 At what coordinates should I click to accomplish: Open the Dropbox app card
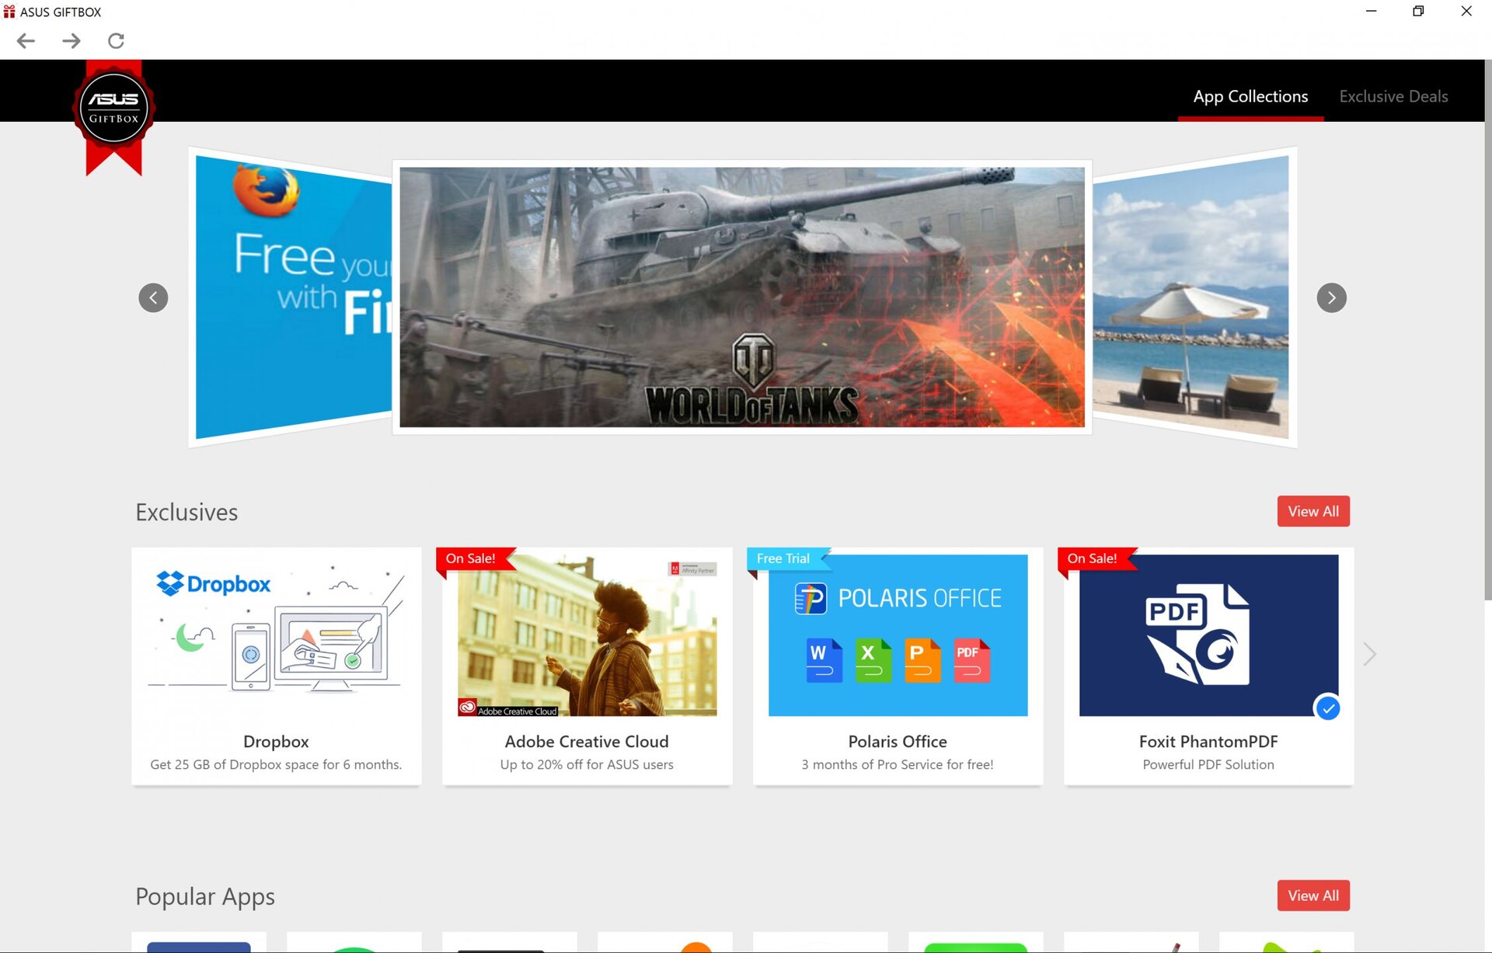276,666
